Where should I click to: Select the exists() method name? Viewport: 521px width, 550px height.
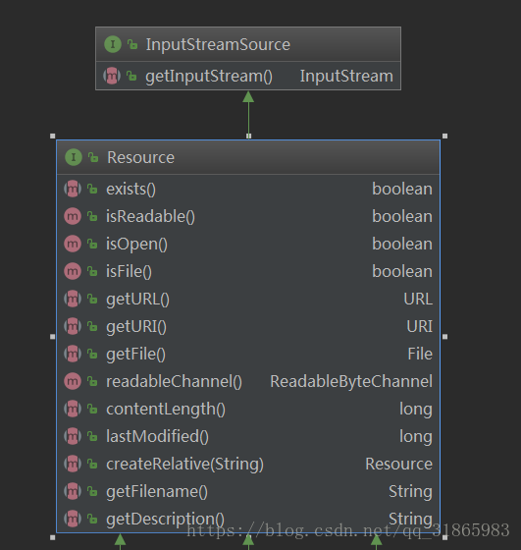pyautogui.click(x=131, y=189)
